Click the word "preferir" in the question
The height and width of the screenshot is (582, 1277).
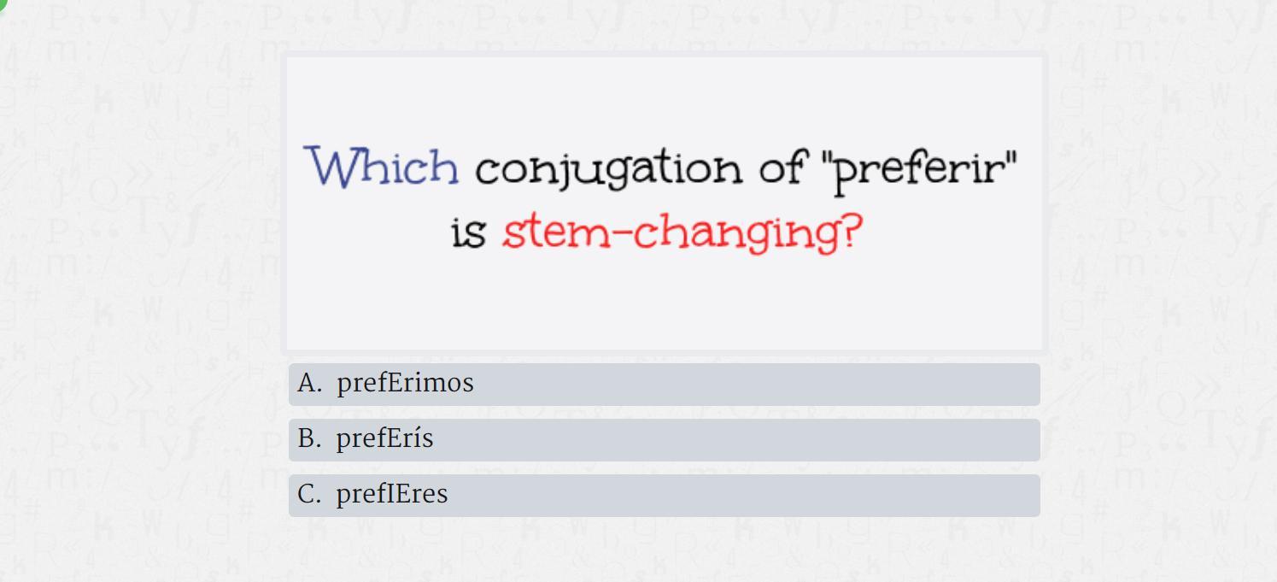coord(918,169)
